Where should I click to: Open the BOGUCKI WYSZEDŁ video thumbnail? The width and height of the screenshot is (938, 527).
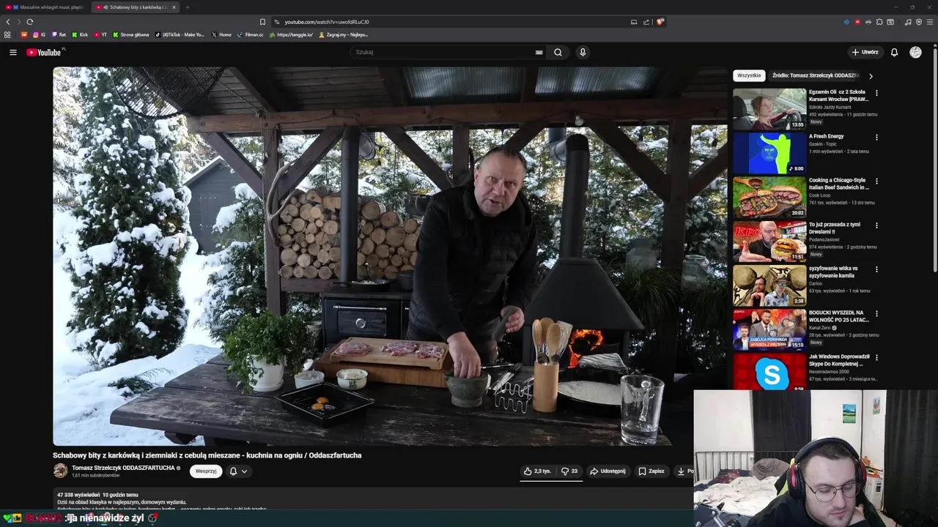pyautogui.click(x=769, y=329)
